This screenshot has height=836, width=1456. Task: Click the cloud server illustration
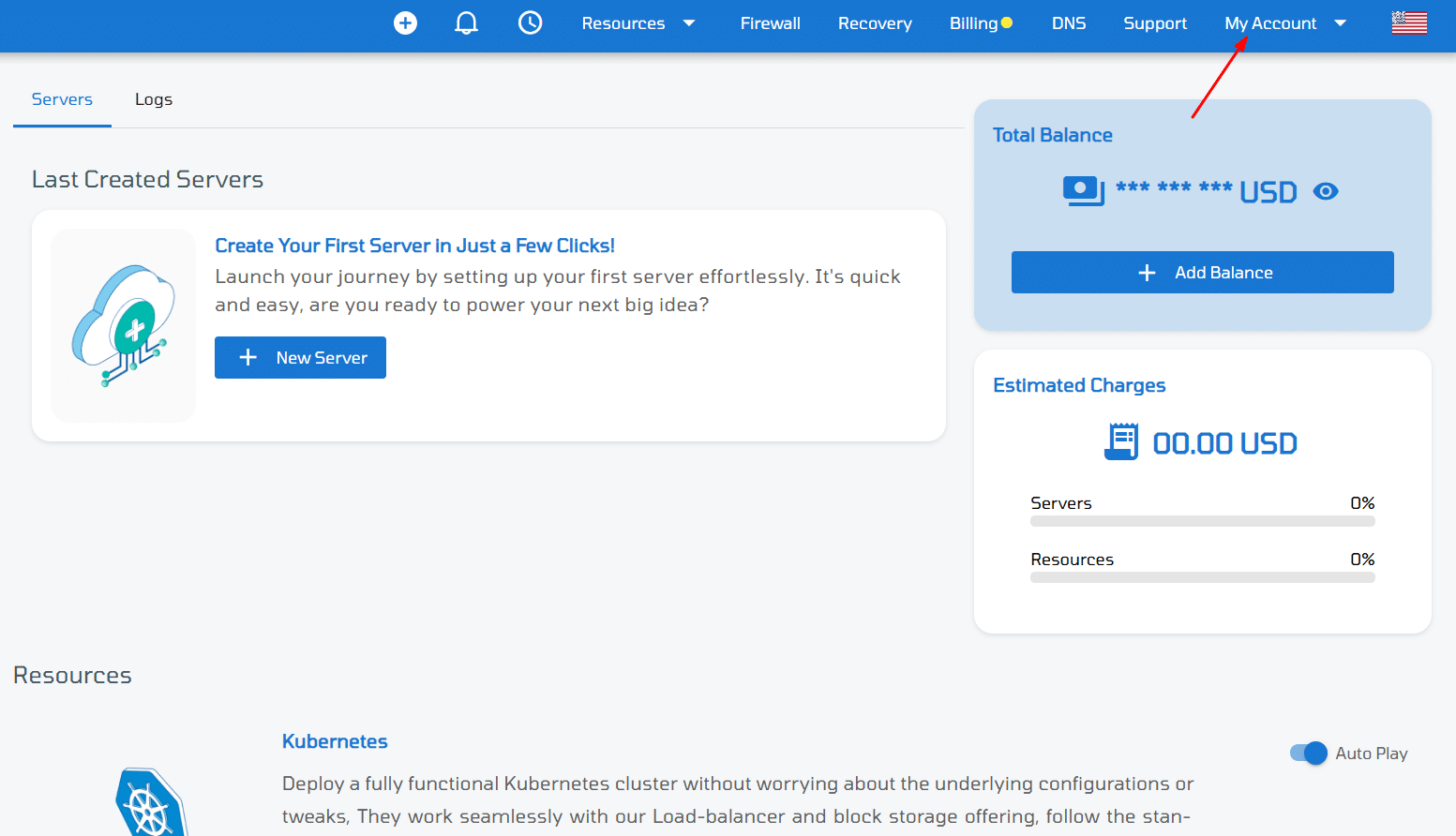click(x=124, y=325)
